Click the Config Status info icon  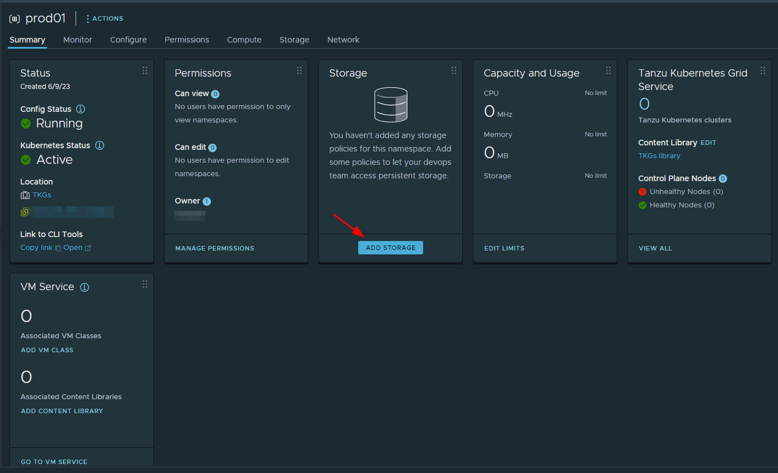point(81,109)
